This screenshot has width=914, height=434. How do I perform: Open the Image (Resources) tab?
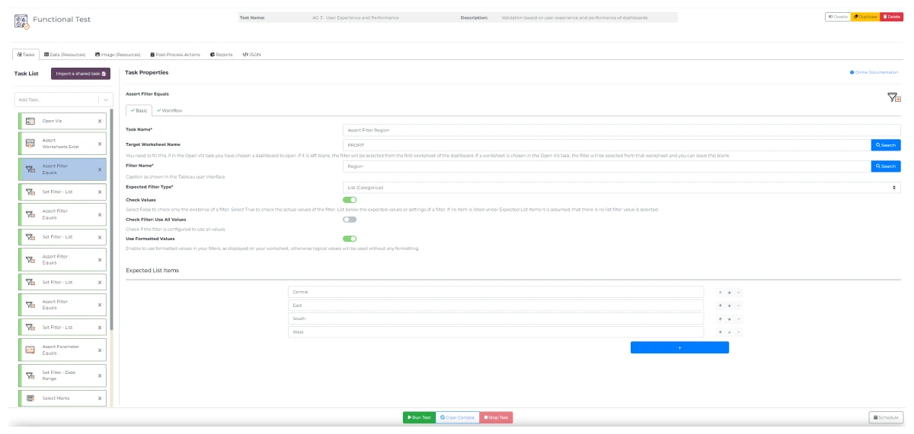coord(118,55)
